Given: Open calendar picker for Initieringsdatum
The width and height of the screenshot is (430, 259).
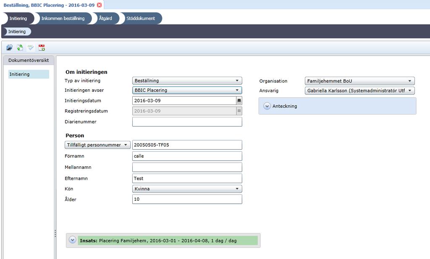Looking at the screenshot, I should click(239, 101).
